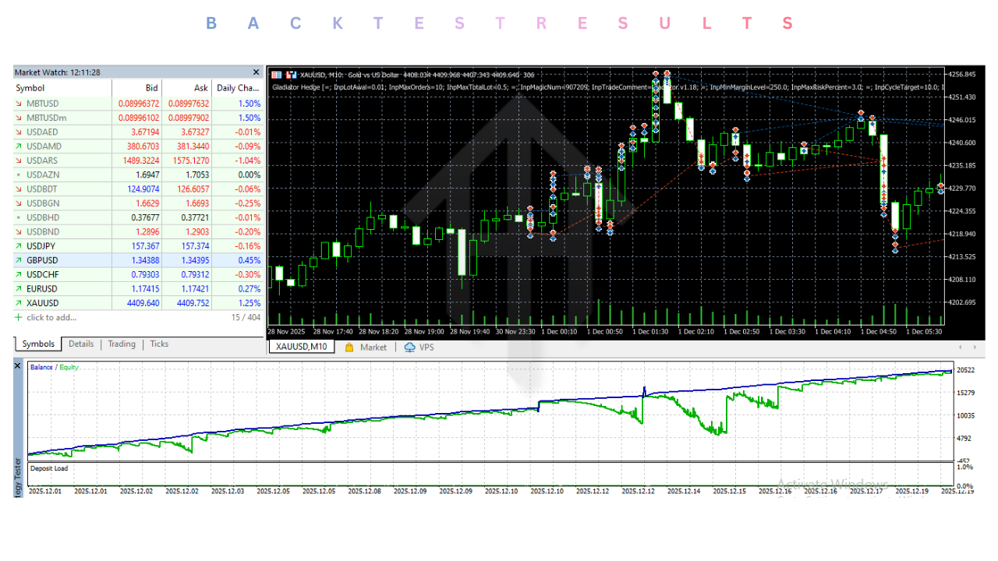Sort by the Bid column header
The image size is (998, 561).
pos(151,88)
